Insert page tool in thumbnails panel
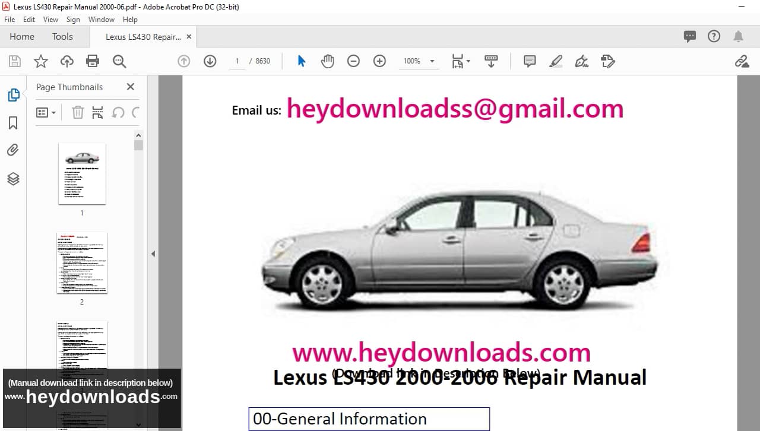 98,112
